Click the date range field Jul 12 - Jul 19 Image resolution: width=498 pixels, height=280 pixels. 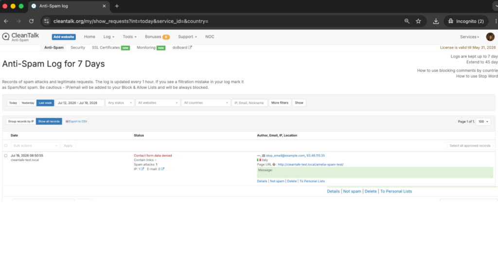[80, 103]
